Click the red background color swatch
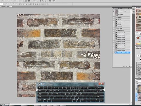Screen dimensions: 141x106 (x=138, y=38)
